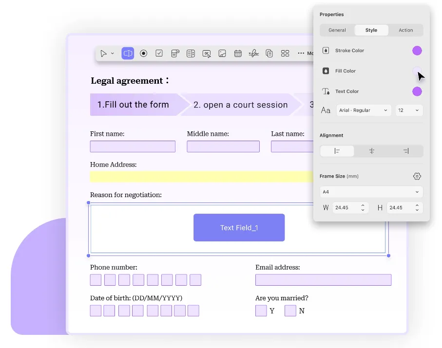Click the four-squares grid tool icon
Screen dimensions: 442x348
[x=285, y=53]
